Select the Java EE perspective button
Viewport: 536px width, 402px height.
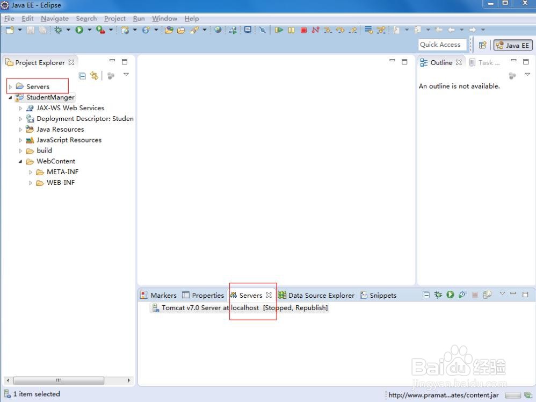[513, 45]
